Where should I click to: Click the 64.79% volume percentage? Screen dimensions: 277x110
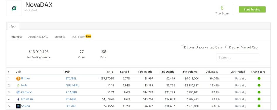pos(215,79)
